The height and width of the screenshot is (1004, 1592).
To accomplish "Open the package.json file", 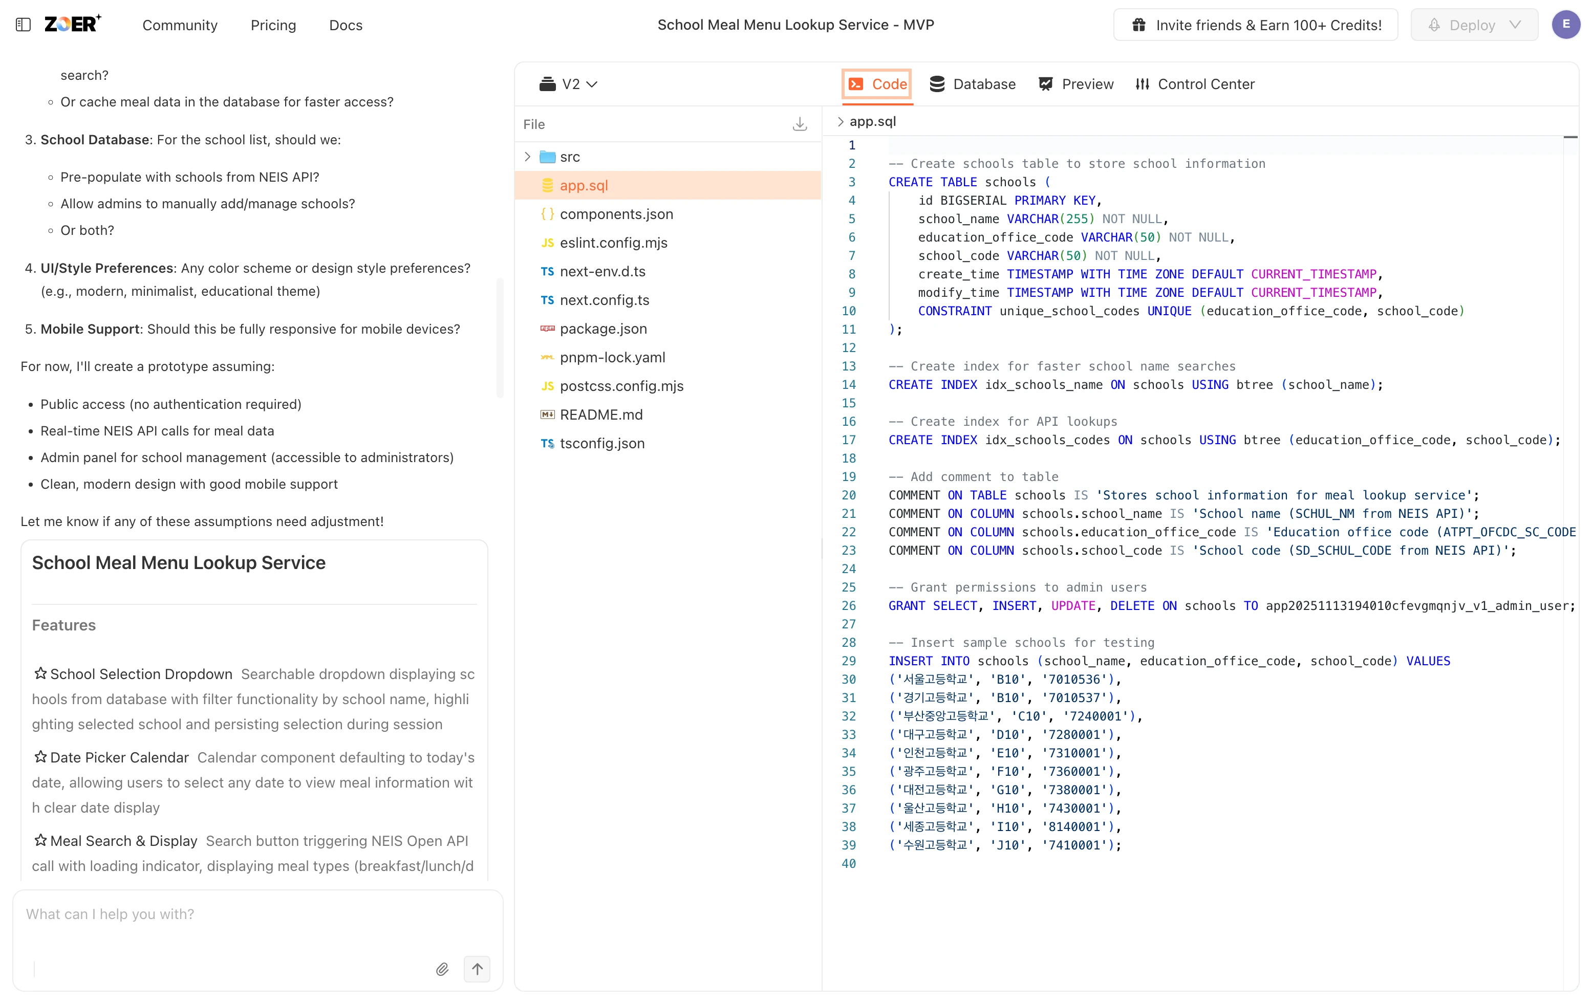I will [603, 329].
